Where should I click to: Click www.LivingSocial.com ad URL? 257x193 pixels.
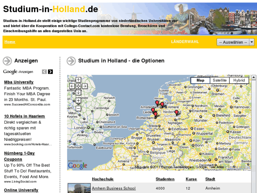[20, 182]
